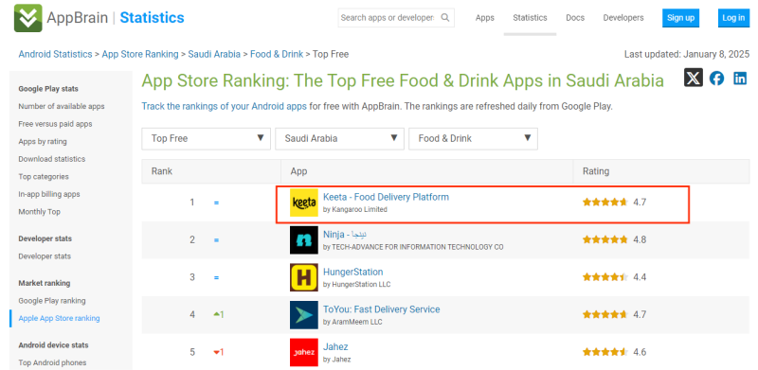Follow the Android Statistics breadcrumb link
Image resolution: width=758 pixels, height=370 pixels.
point(55,54)
